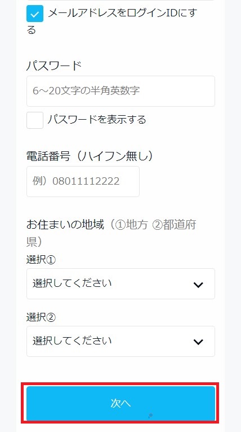Image resolution: width=241 pixels, height=432 pixels.
Task: Enable the パスワードを表示する checkbox
Action: pos(35,120)
